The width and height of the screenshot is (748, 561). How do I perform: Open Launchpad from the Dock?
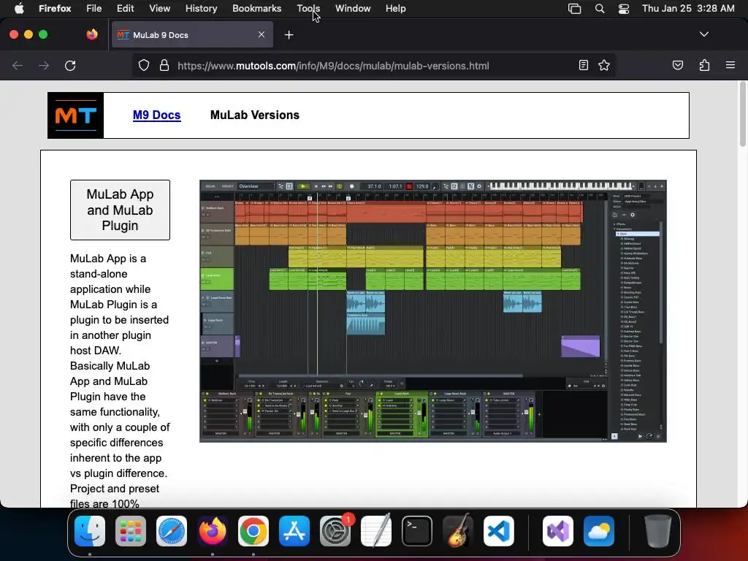pyautogui.click(x=131, y=531)
